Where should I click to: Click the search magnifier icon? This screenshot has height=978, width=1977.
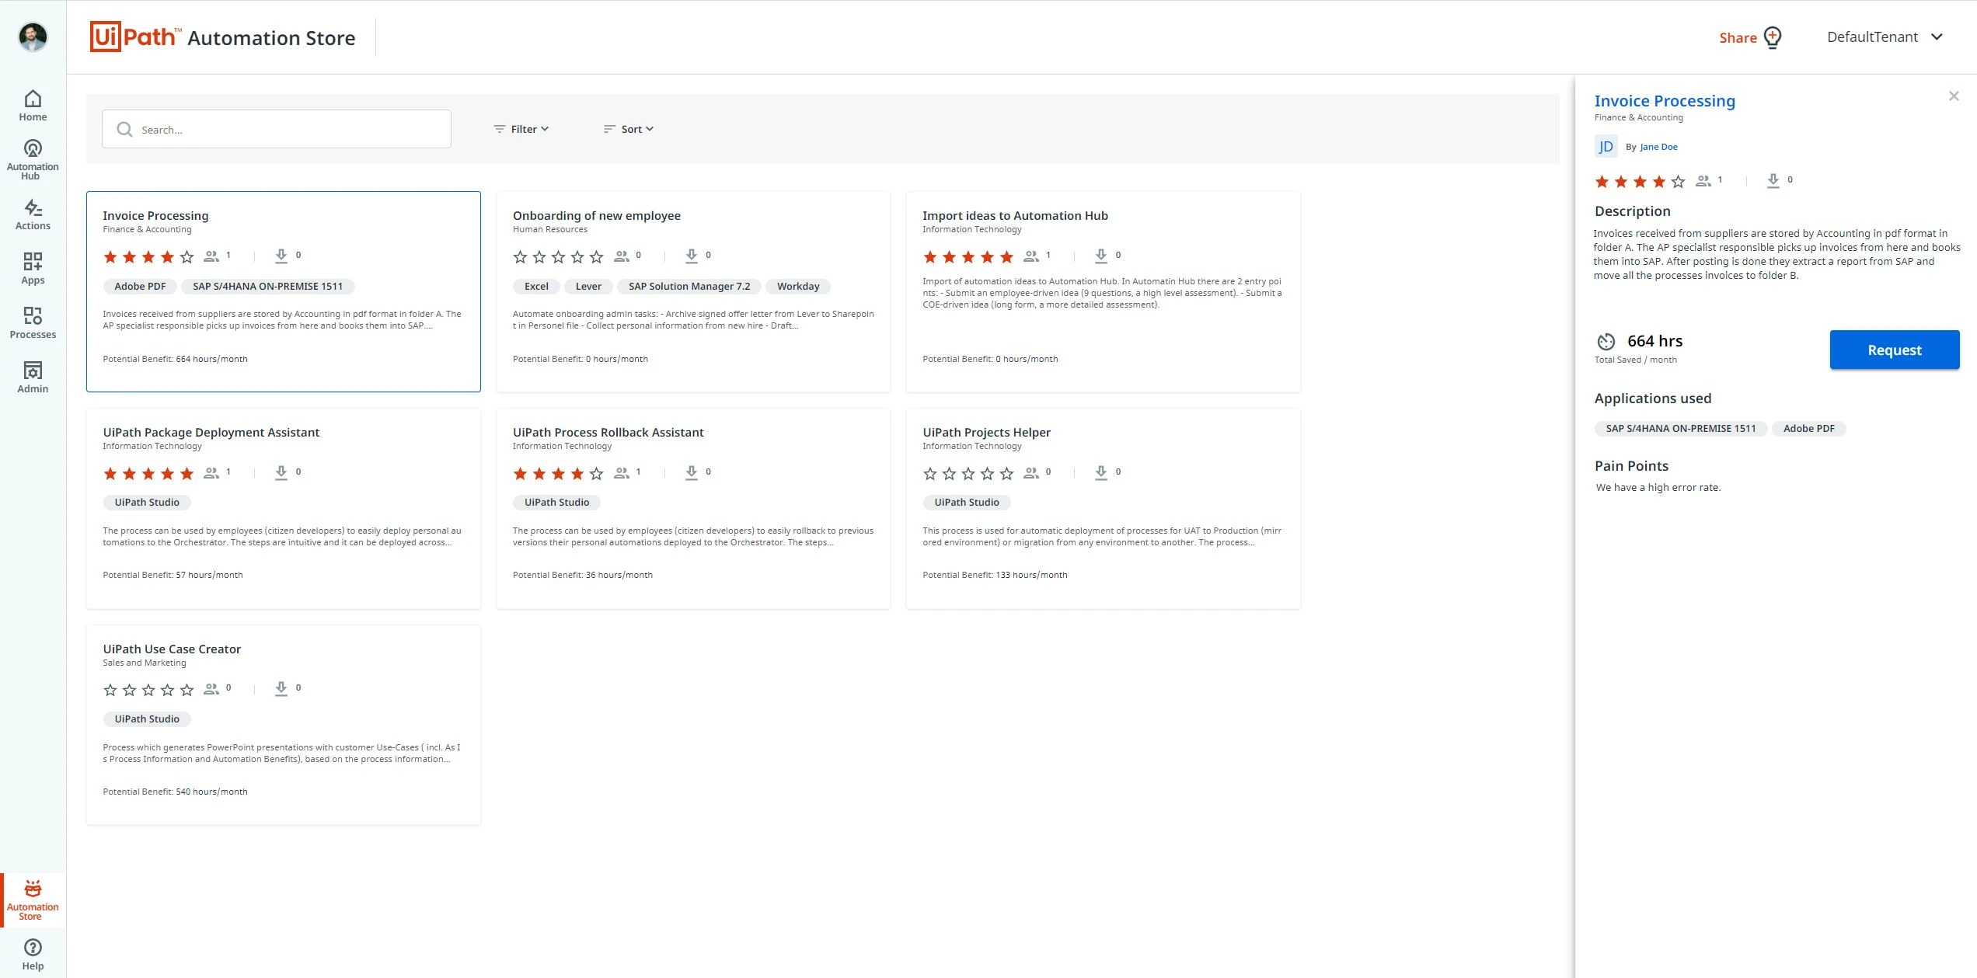pyautogui.click(x=124, y=129)
